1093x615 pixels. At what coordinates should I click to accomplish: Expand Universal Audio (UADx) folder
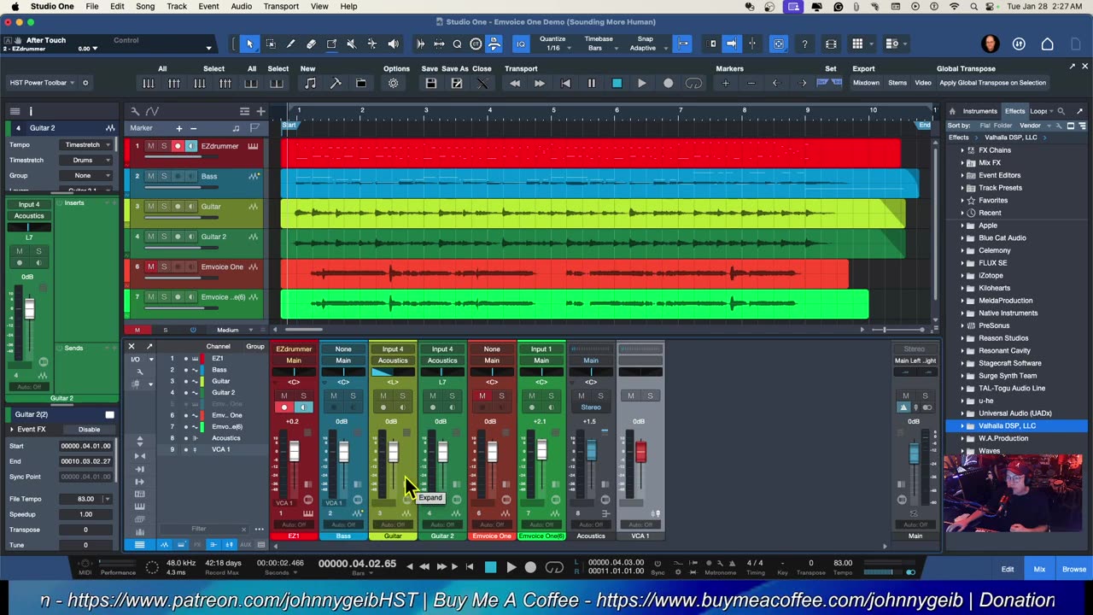tap(963, 413)
